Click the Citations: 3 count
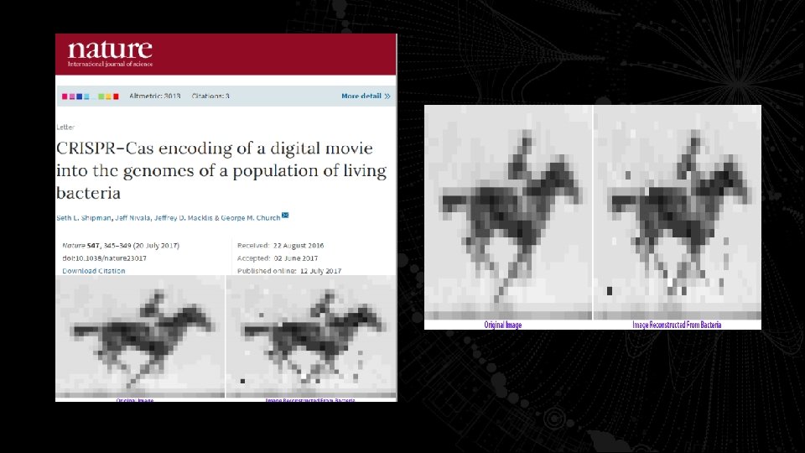Screen dimensions: 805x453 [210, 96]
